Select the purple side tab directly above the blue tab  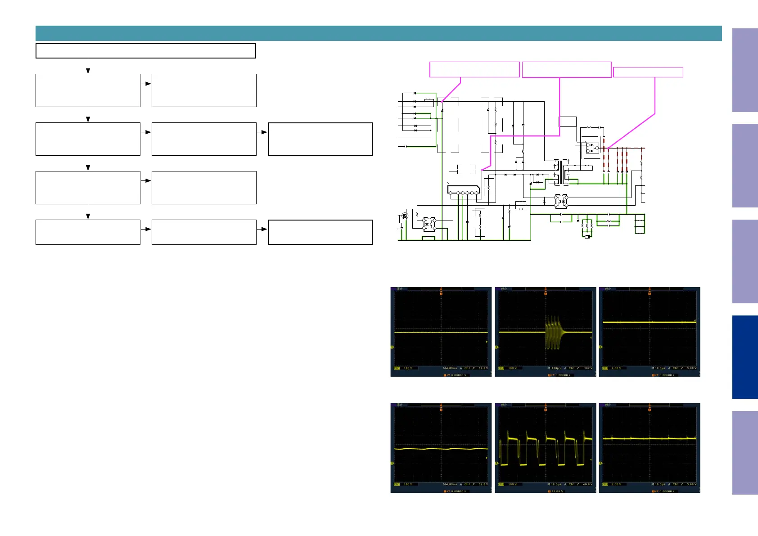[745, 261]
